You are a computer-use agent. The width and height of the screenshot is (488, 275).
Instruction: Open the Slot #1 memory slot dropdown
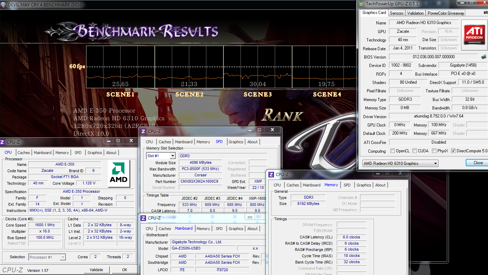click(161, 156)
